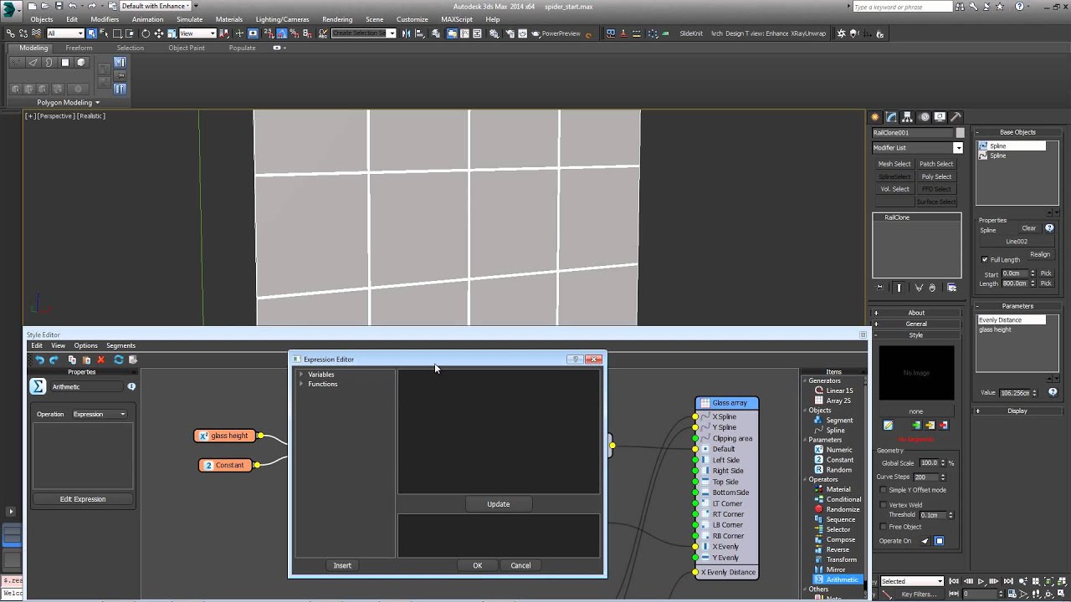This screenshot has height=602, width=1071.
Task: Toggle the Full Length checkbox
Action: pyautogui.click(x=985, y=259)
